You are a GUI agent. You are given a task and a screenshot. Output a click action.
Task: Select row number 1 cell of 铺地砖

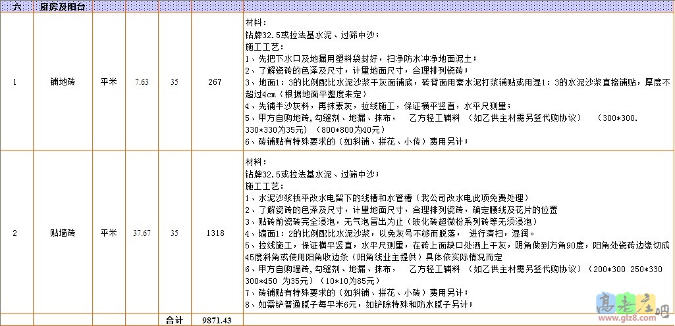pos(16,83)
